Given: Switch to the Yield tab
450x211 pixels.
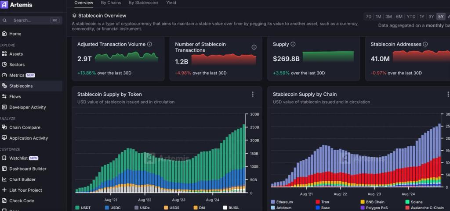Looking at the screenshot, I should 171,3.
